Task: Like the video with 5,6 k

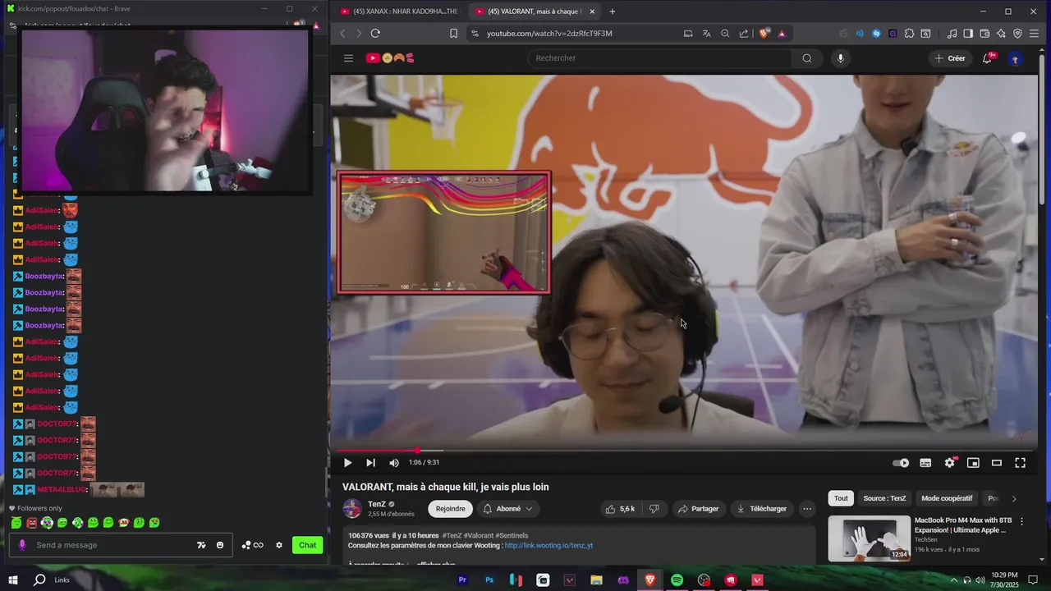Action: tap(620, 509)
